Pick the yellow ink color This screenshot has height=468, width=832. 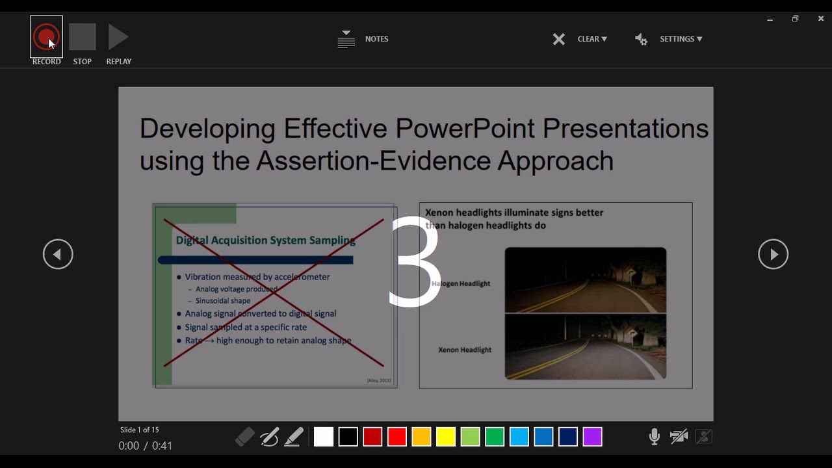[446, 437]
